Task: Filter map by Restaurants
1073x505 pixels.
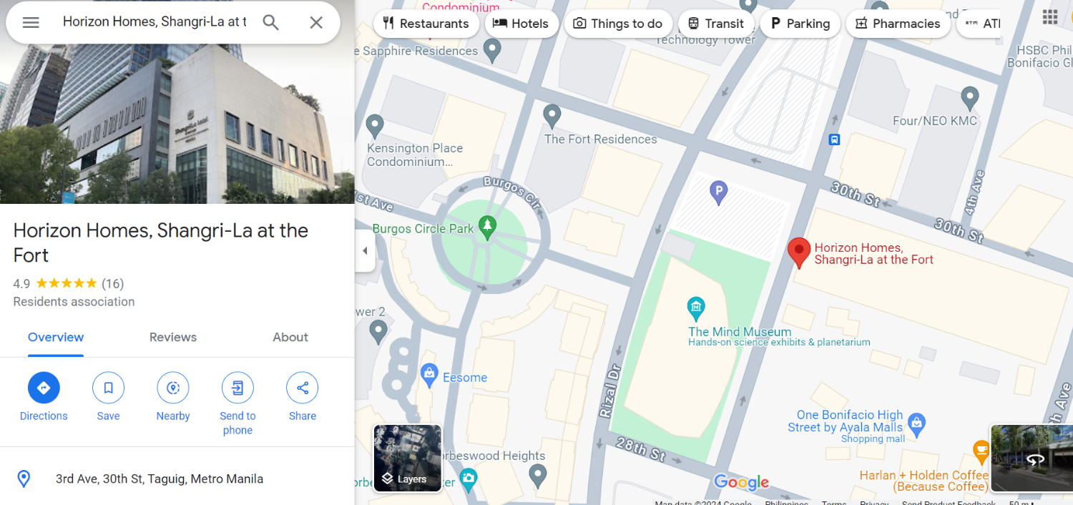Action: [x=426, y=24]
